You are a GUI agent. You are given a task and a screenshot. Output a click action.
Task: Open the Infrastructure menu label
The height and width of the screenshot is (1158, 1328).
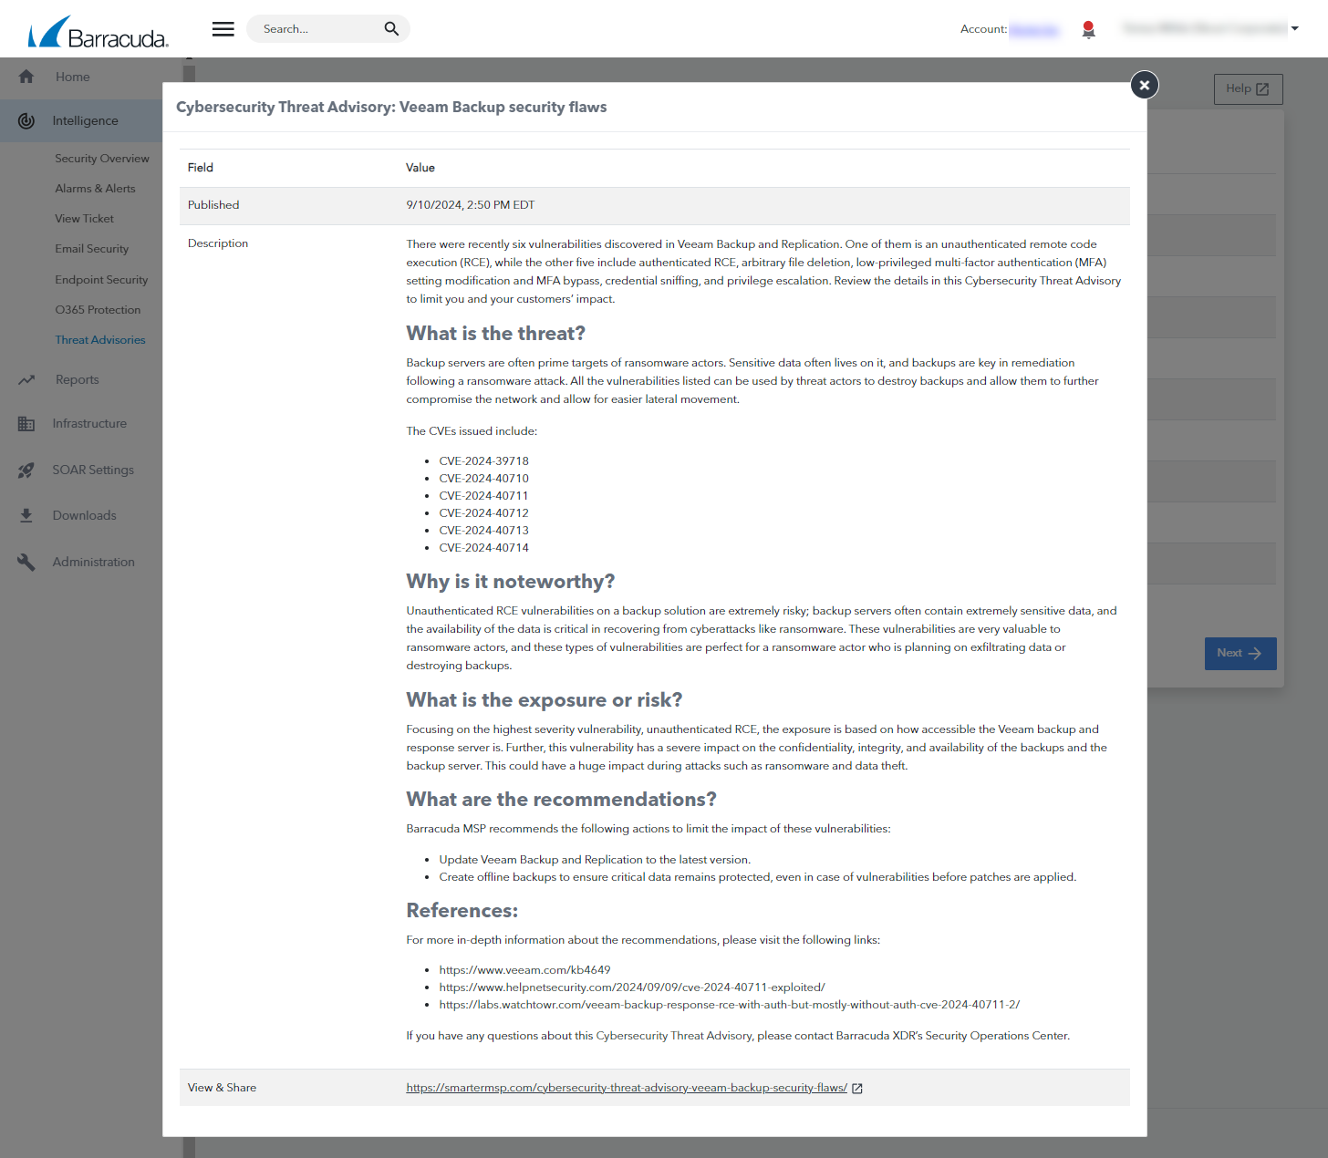pyautogui.click(x=89, y=423)
